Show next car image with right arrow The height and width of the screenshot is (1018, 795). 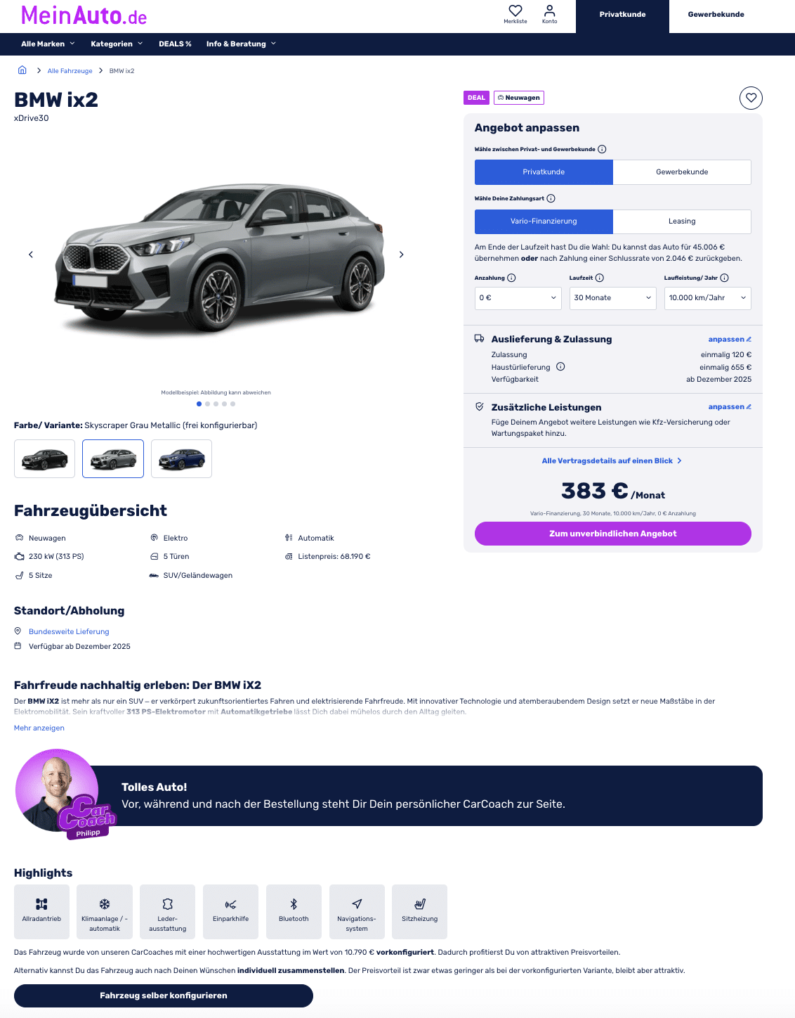point(401,254)
